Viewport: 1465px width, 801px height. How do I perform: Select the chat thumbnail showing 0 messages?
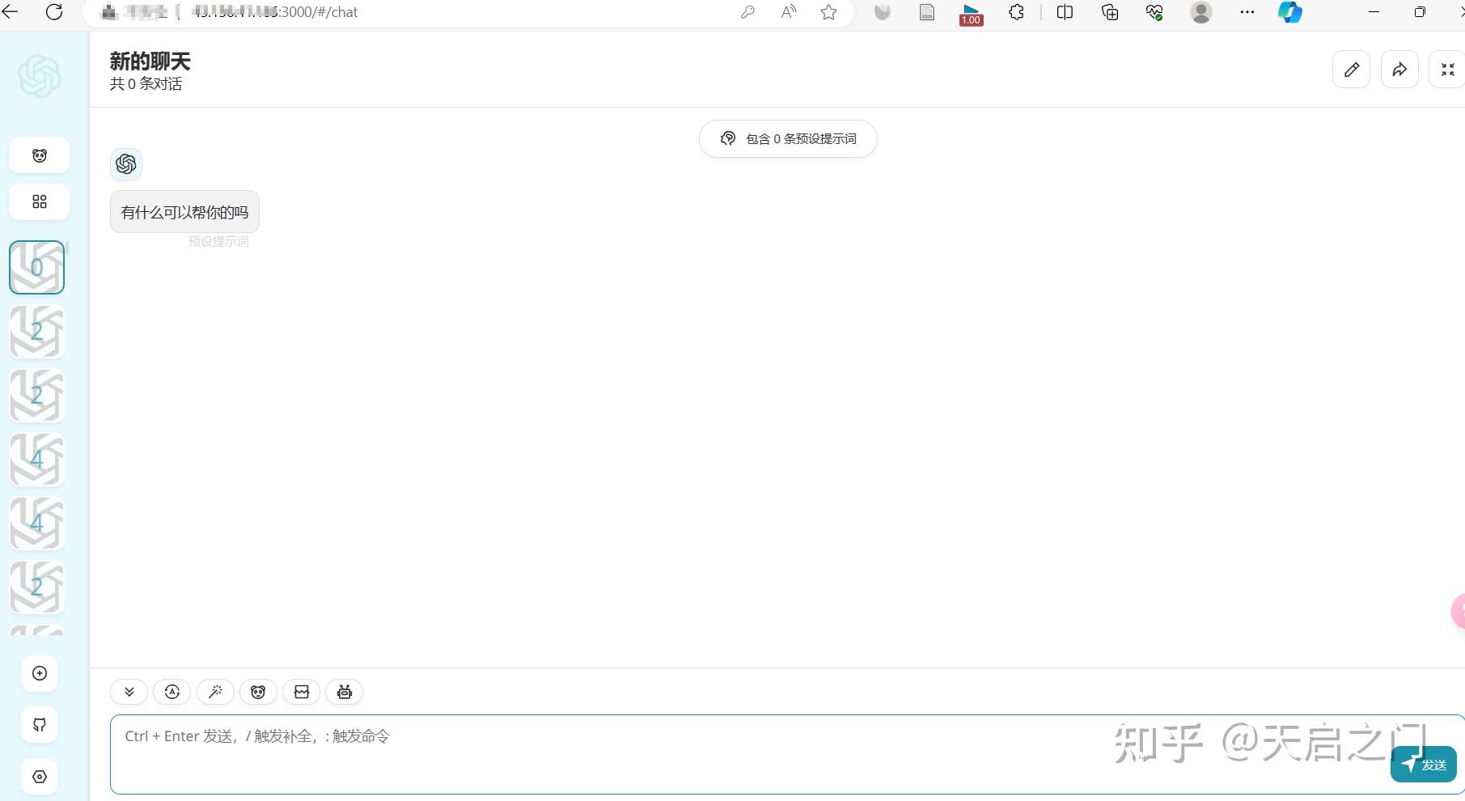36,267
